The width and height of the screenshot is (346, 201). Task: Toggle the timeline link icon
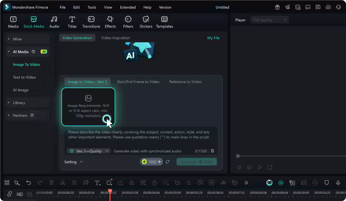pyautogui.click(x=10, y=193)
